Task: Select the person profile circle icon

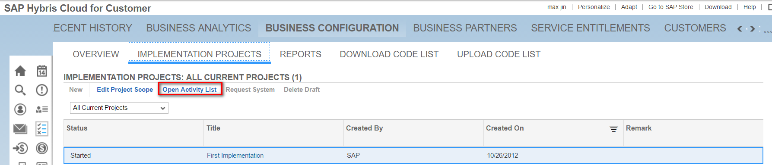Action: [x=20, y=109]
